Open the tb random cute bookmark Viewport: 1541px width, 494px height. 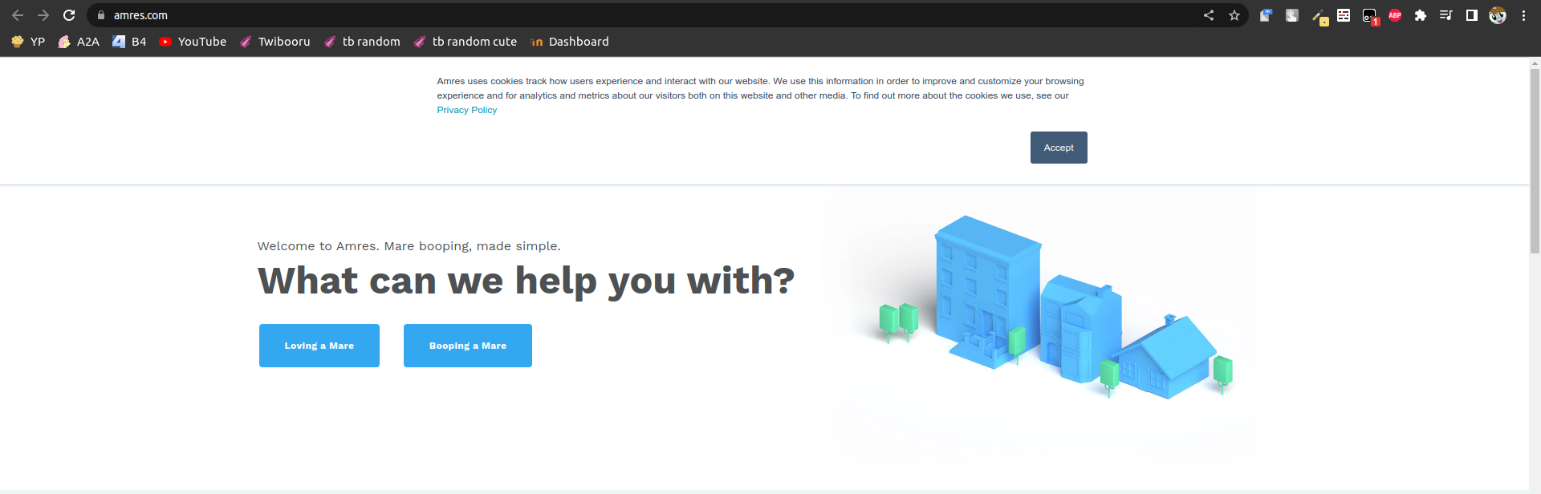tap(466, 42)
